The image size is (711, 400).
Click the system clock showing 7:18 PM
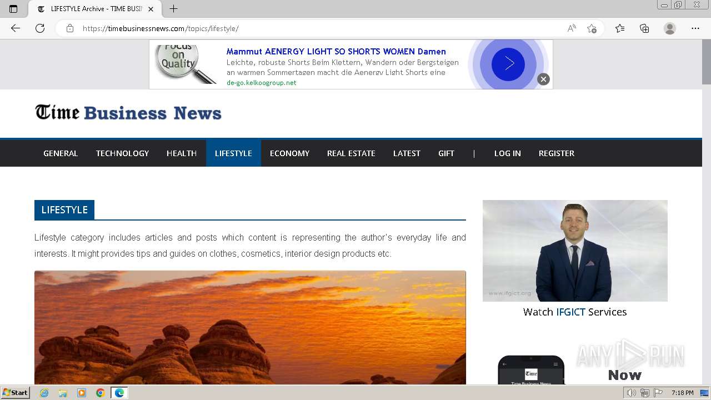coord(682,393)
